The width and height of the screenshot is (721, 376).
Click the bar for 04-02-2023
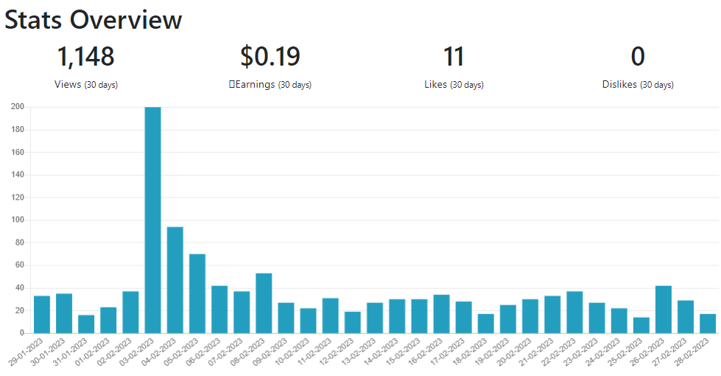click(175, 280)
